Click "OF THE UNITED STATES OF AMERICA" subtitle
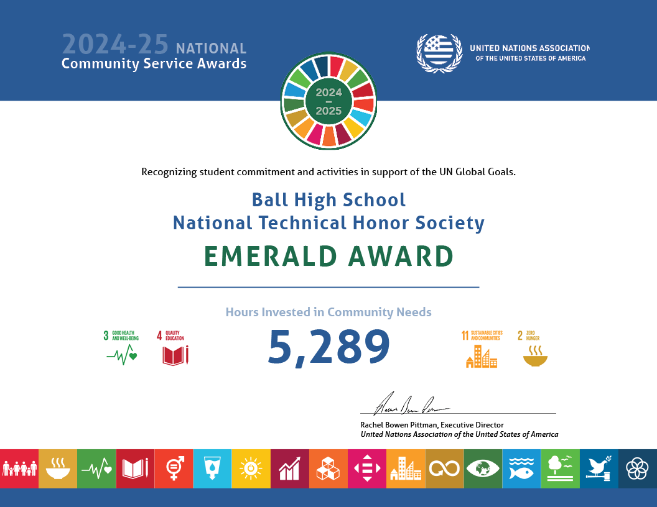The height and width of the screenshot is (507, 657). [x=531, y=58]
